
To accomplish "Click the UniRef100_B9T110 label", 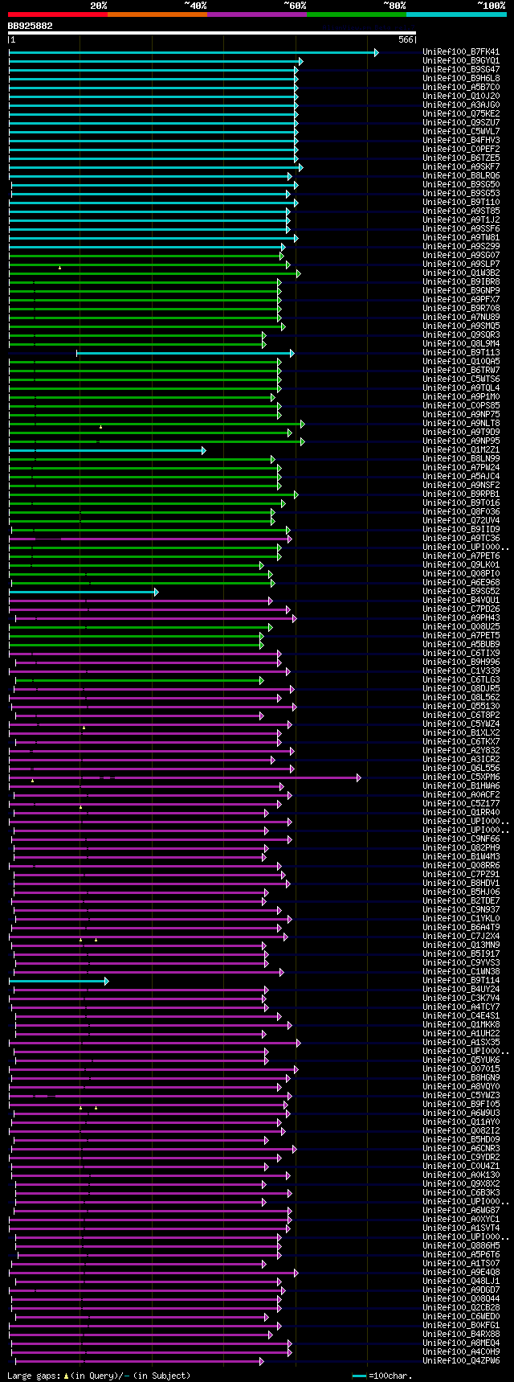I will tap(461, 202).
